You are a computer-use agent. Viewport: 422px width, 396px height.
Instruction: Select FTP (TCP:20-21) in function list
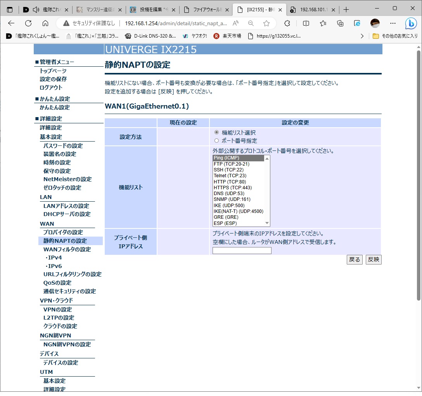pyautogui.click(x=239, y=164)
